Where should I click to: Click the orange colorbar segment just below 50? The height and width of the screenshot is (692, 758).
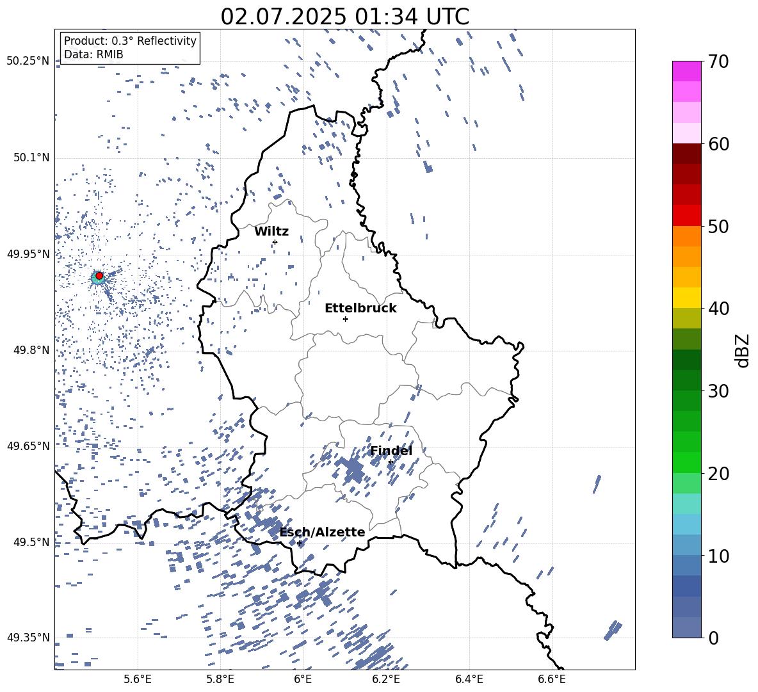click(687, 236)
